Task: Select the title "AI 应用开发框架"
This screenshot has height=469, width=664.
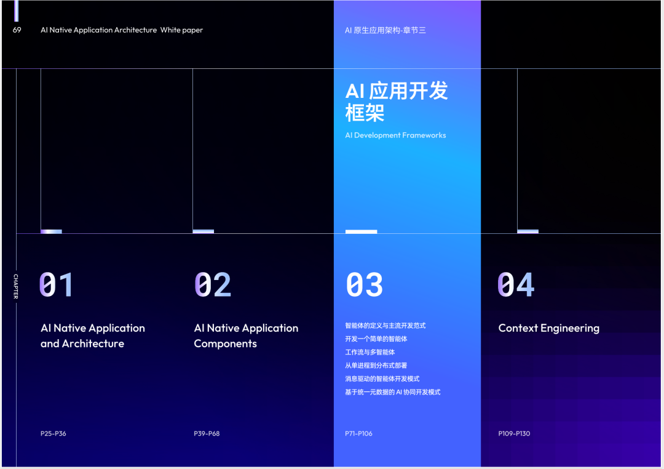Action: coord(397,102)
